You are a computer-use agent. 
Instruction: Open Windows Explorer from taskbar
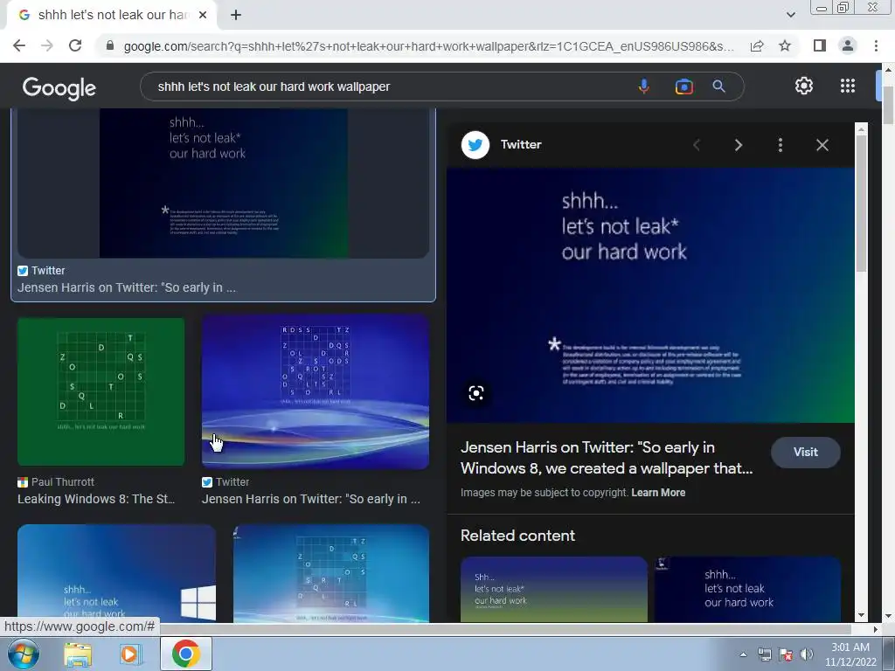click(78, 654)
